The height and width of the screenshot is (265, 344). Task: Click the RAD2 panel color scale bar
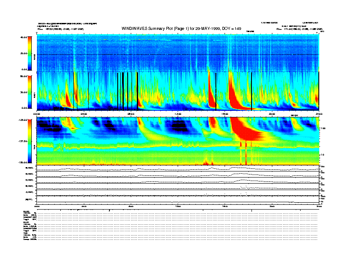pos(30,53)
